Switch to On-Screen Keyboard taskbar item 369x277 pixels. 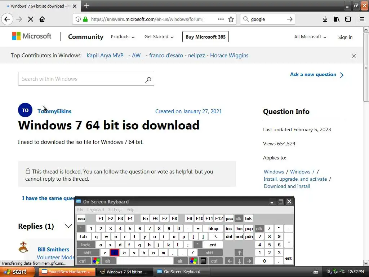point(182,272)
